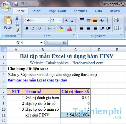Copy the selected cells
126x124 pixels.
pyautogui.click(x=17, y=24)
